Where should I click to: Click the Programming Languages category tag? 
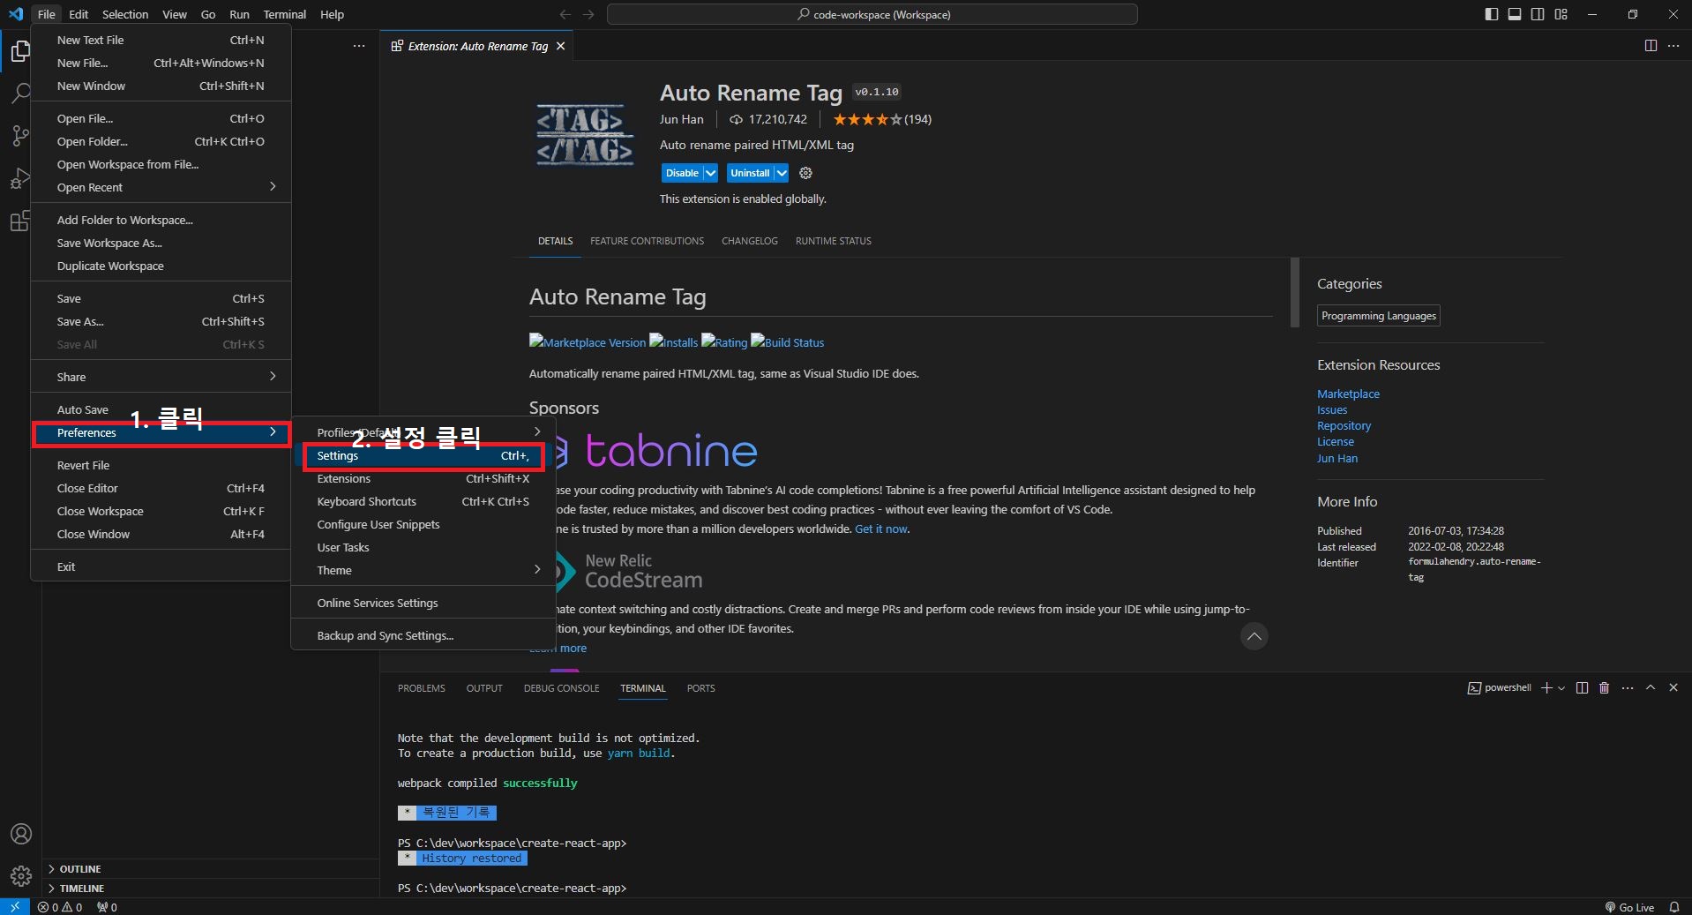coord(1379,316)
